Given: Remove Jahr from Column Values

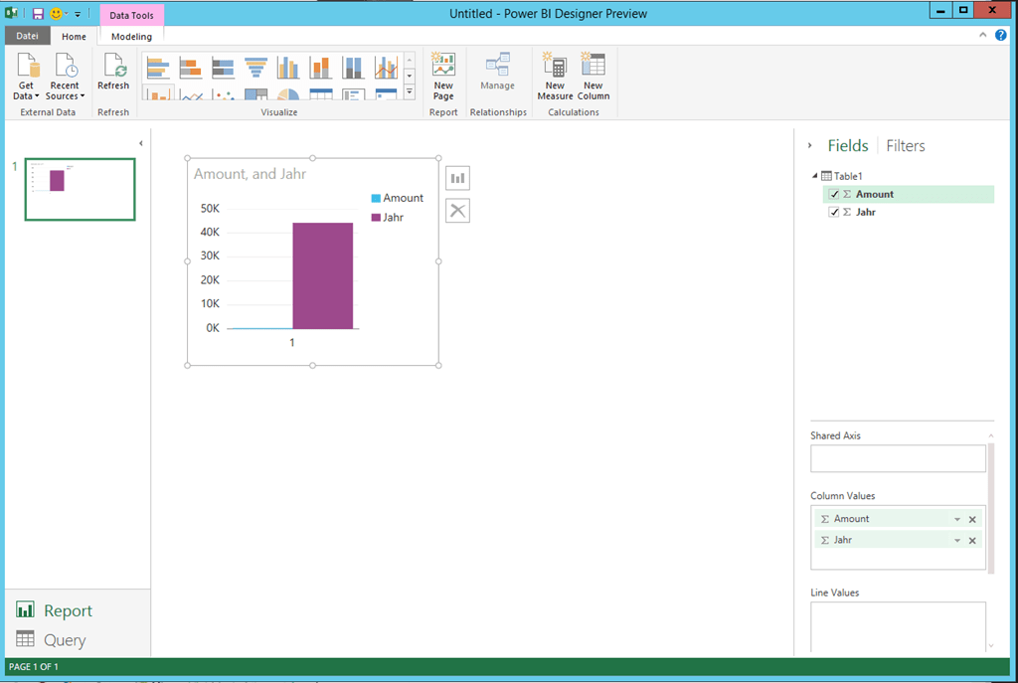Looking at the screenshot, I should point(972,540).
